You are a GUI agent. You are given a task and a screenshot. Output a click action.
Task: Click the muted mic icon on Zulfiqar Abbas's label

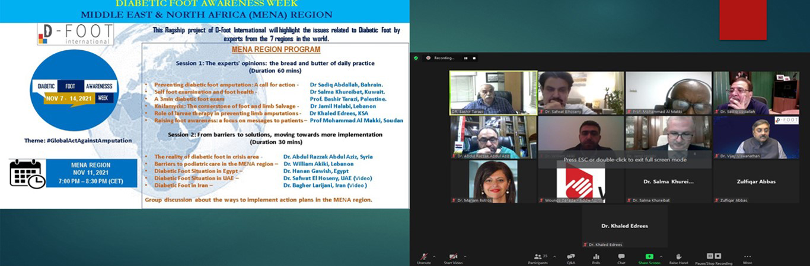click(717, 200)
